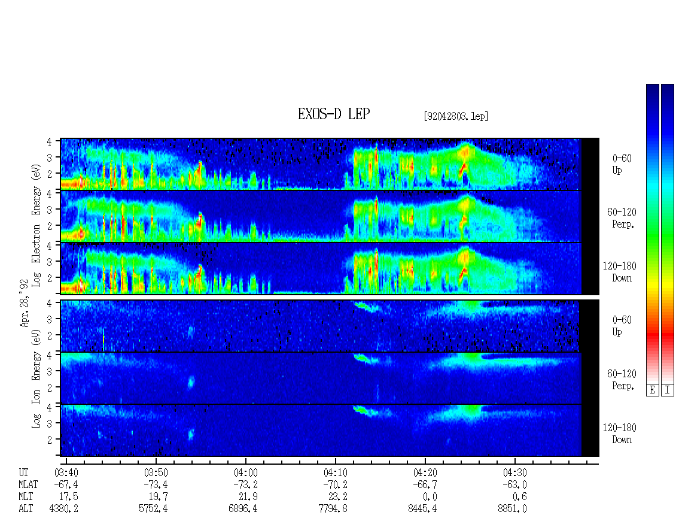Click the MLAT value -66.7
676x524 pixels.
(425, 484)
